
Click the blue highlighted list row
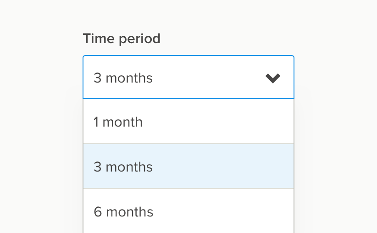tap(188, 166)
